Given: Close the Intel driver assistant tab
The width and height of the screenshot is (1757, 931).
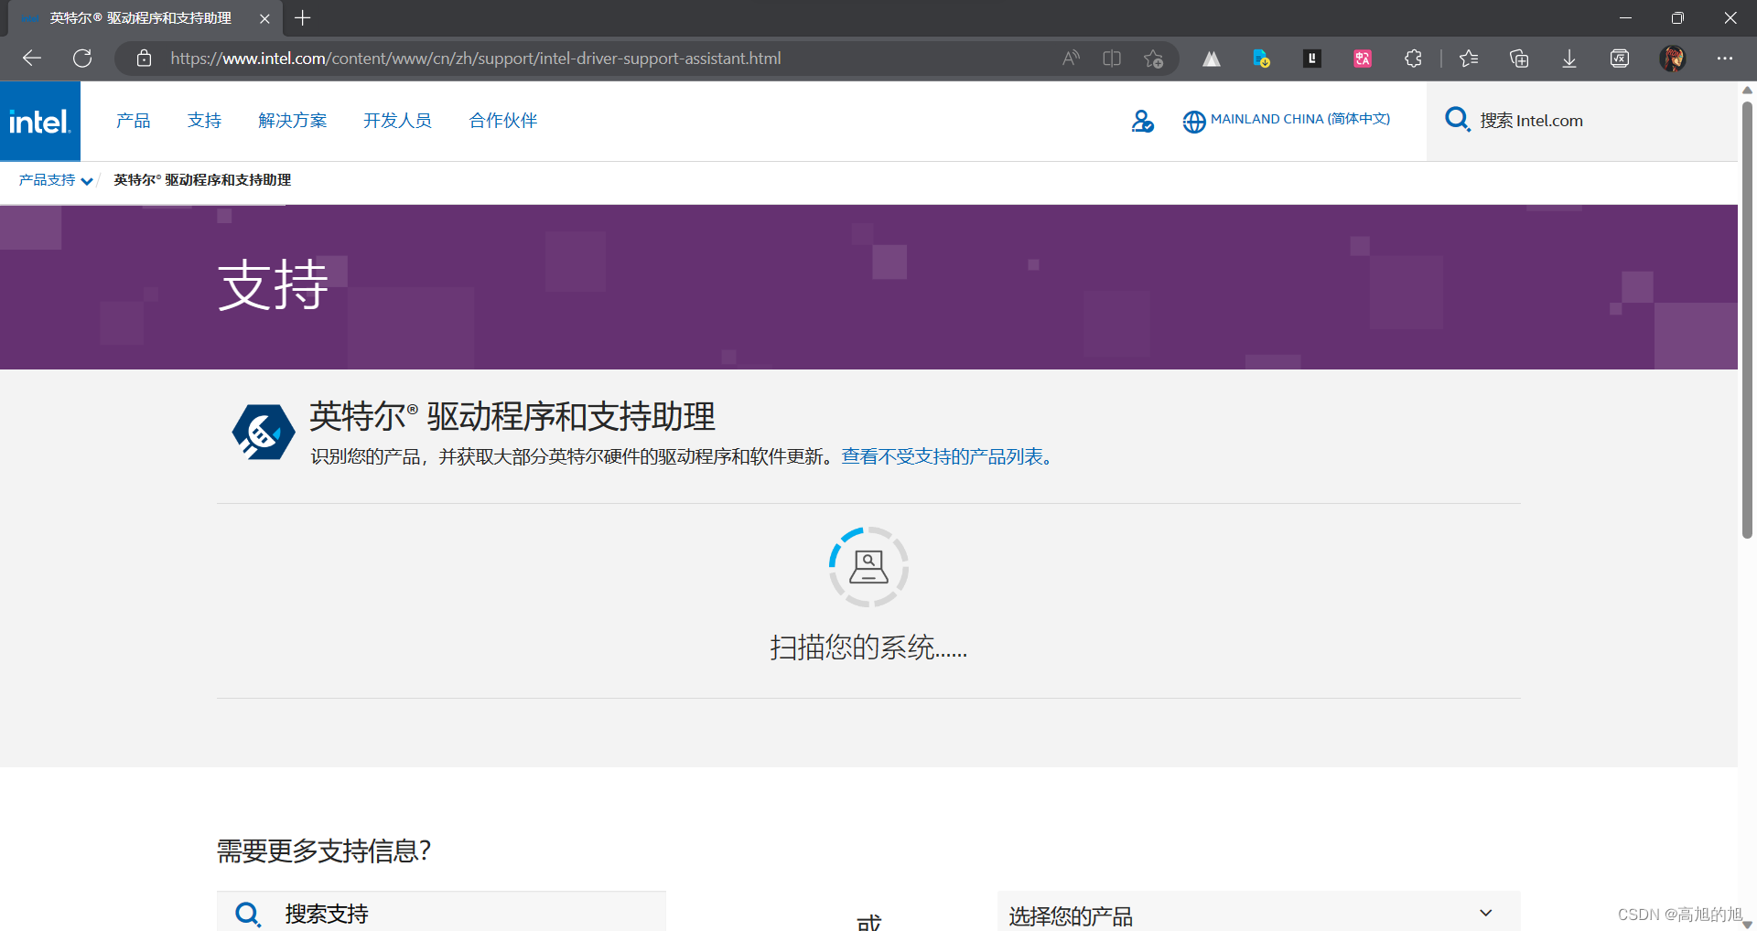Looking at the screenshot, I should point(264,18).
